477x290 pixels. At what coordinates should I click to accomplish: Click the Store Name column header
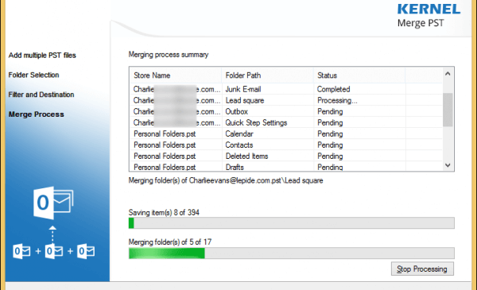176,75
